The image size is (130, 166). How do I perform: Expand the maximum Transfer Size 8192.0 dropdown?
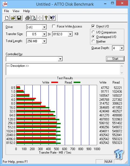70,34
